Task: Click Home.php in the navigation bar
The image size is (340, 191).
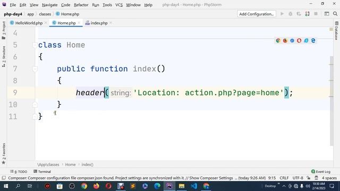Action: point(67,14)
